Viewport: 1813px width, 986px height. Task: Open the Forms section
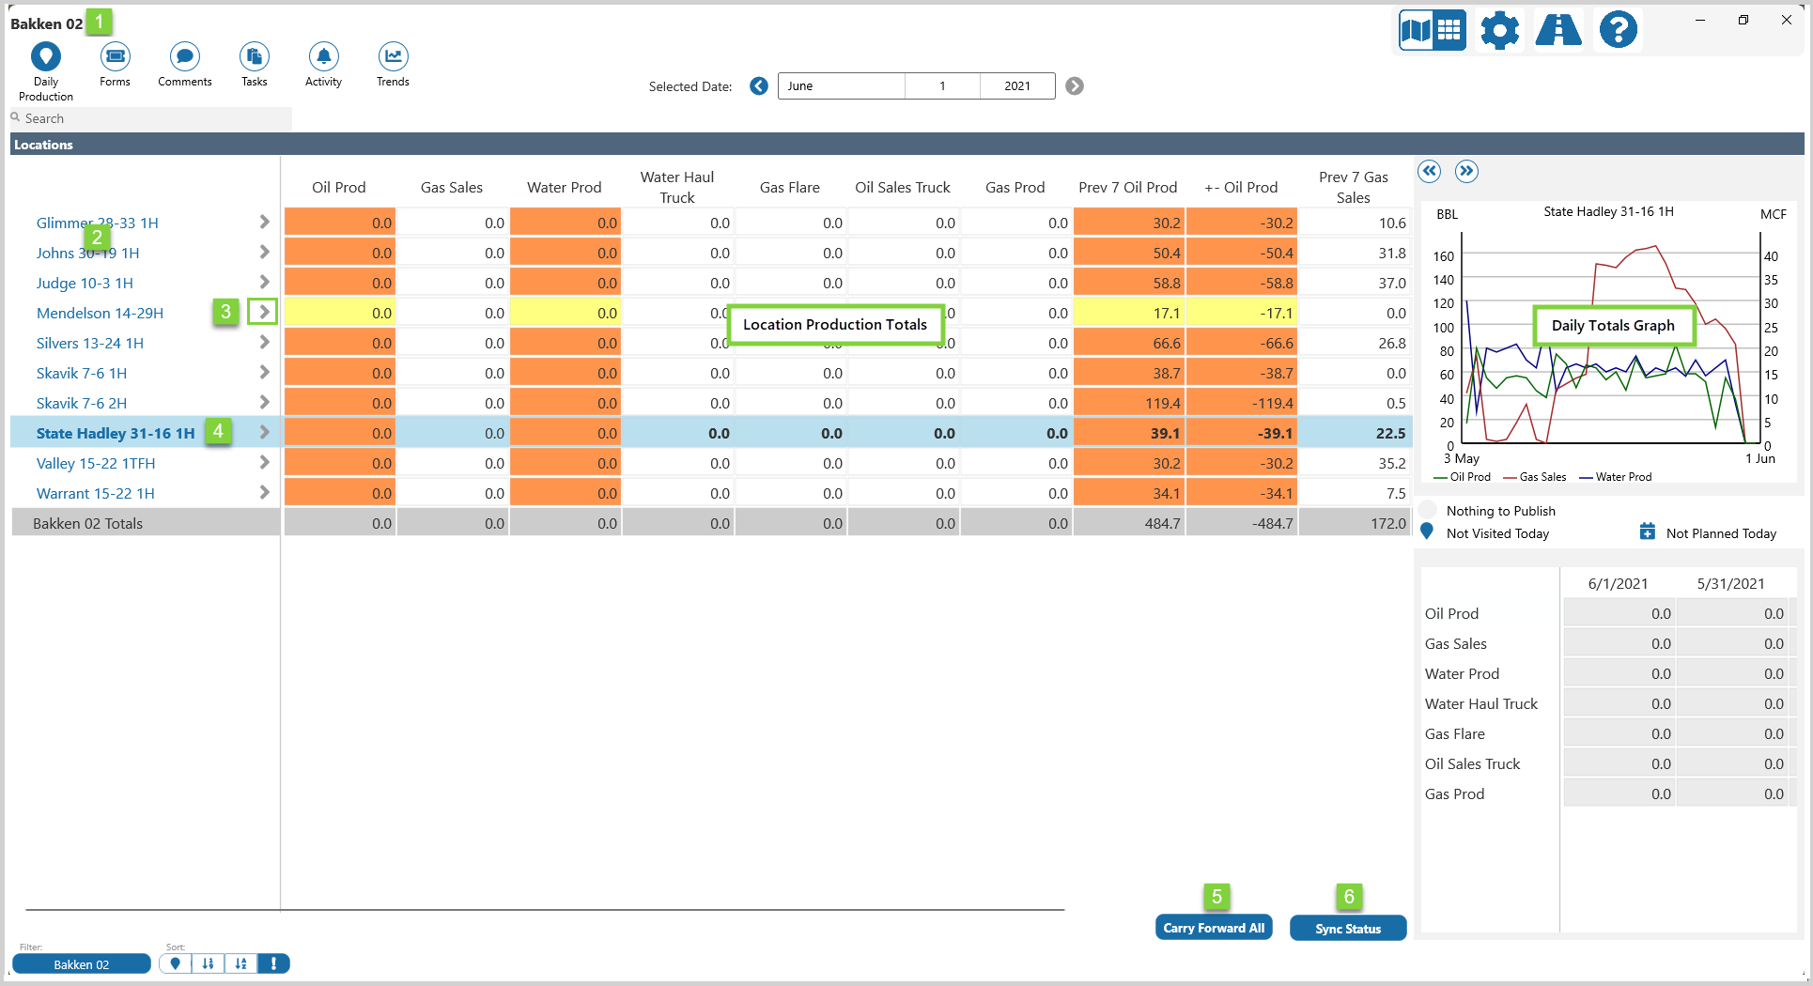coord(115,57)
